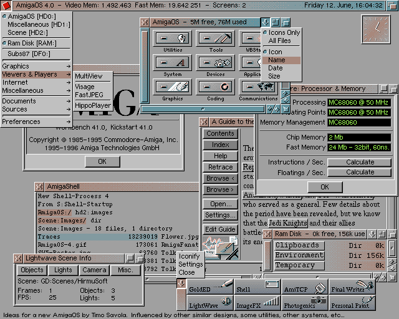Start Photogenics from the dock

pos(305,304)
